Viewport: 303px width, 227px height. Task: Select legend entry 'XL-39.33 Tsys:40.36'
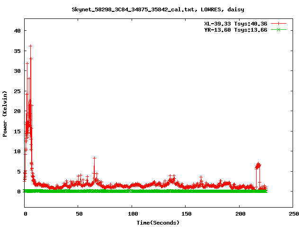click(x=236, y=24)
